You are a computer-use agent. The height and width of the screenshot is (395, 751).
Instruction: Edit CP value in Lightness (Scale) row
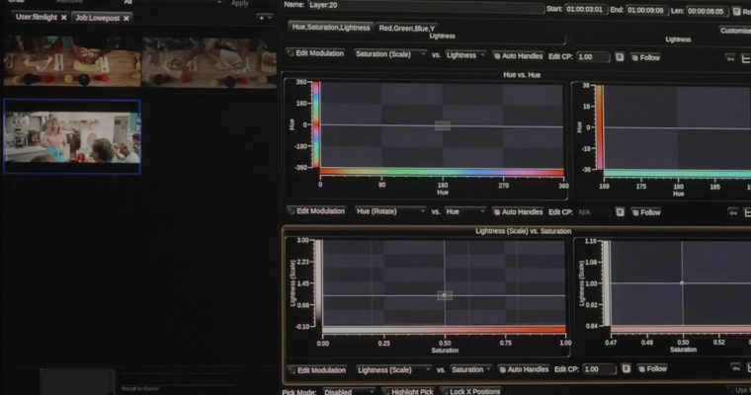click(x=599, y=369)
